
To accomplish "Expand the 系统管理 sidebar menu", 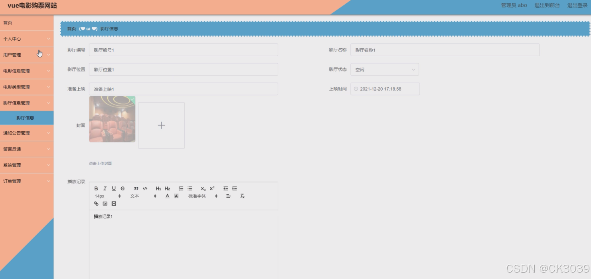I will (x=27, y=165).
